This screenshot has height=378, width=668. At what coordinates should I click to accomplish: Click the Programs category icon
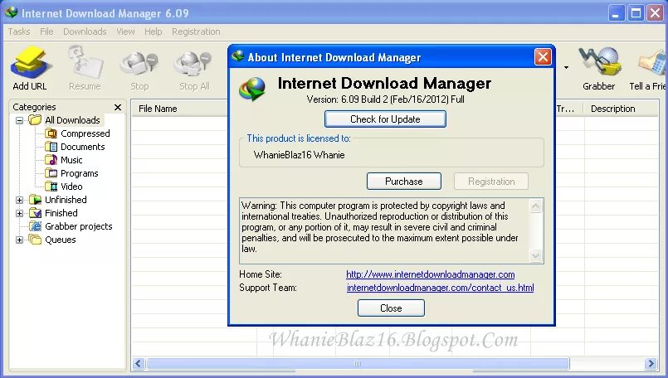[51, 173]
